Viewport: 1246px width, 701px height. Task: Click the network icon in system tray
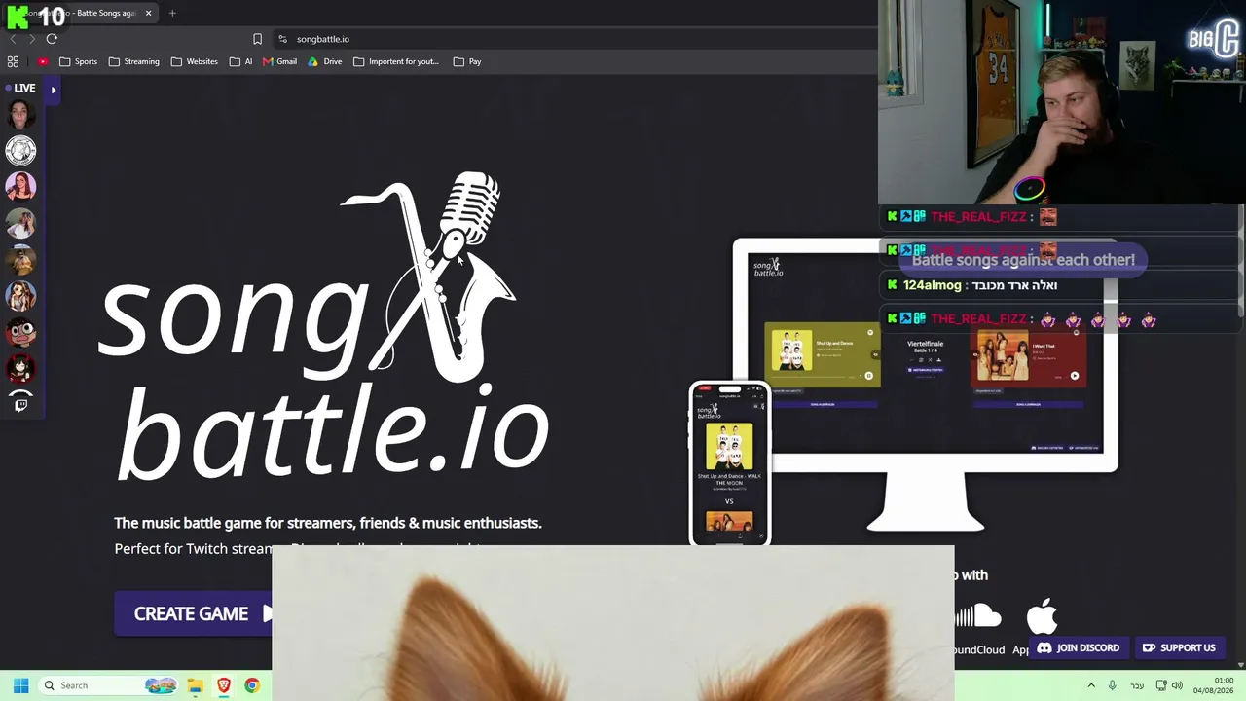tap(1161, 685)
